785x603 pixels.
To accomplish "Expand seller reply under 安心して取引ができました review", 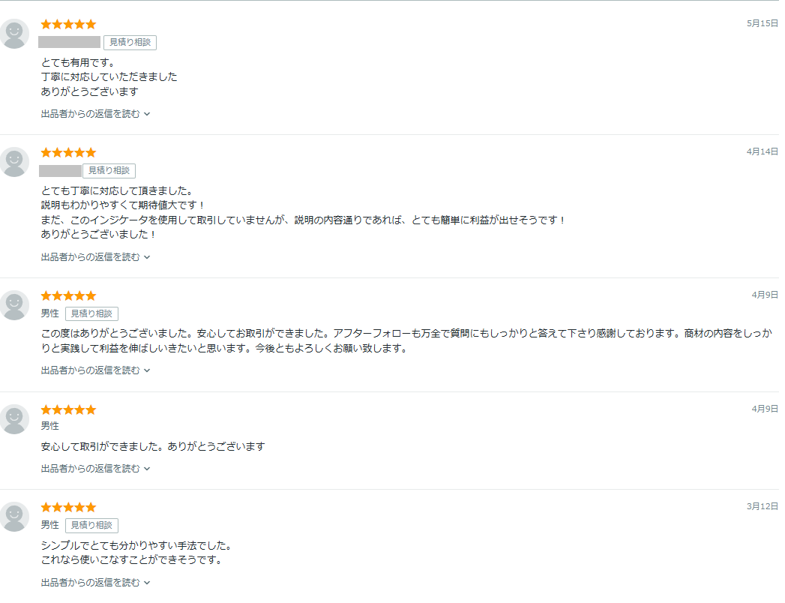I will click(x=96, y=469).
